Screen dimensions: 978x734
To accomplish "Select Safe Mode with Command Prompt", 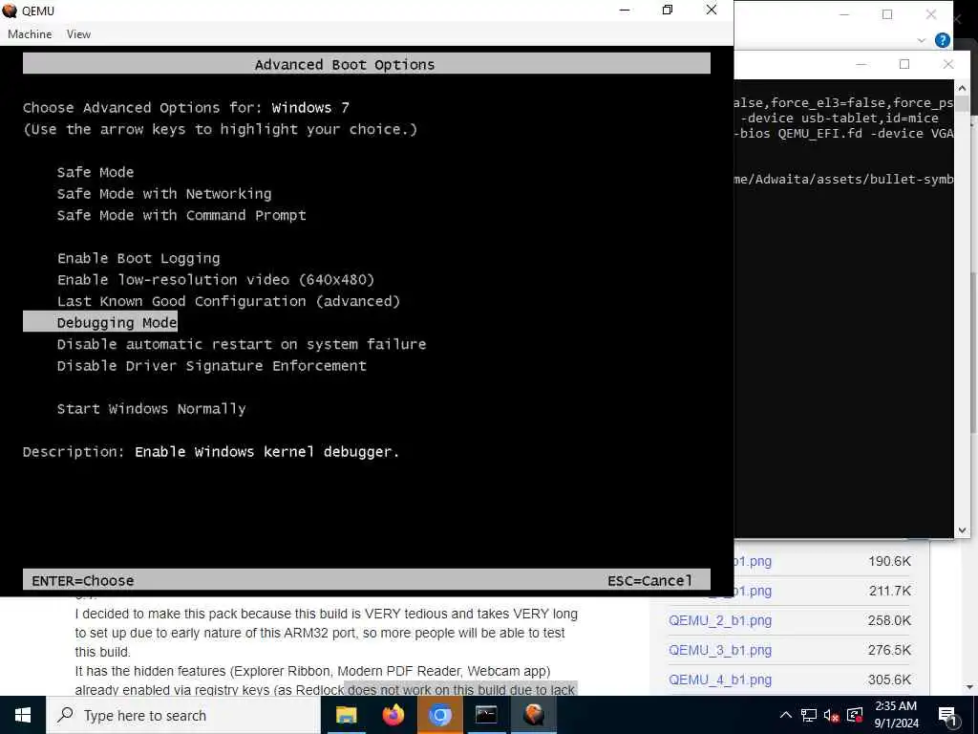I will click(181, 215).
